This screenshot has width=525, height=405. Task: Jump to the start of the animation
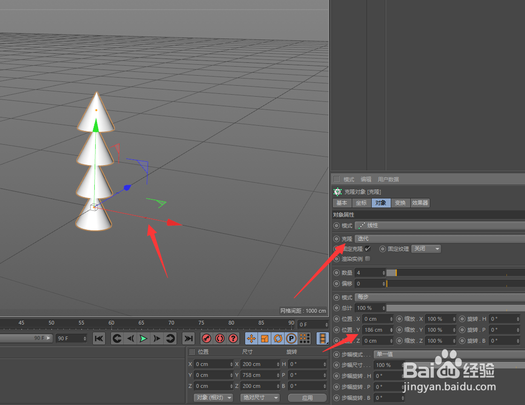click(99, 338)
